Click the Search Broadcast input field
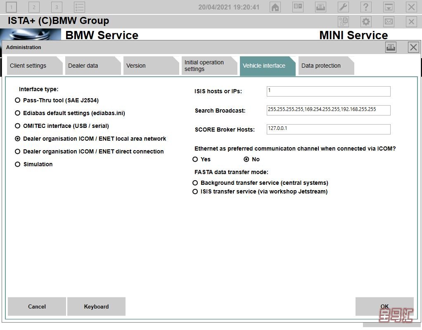The height and width of the screenshot is (330, 422). point(328,110)
